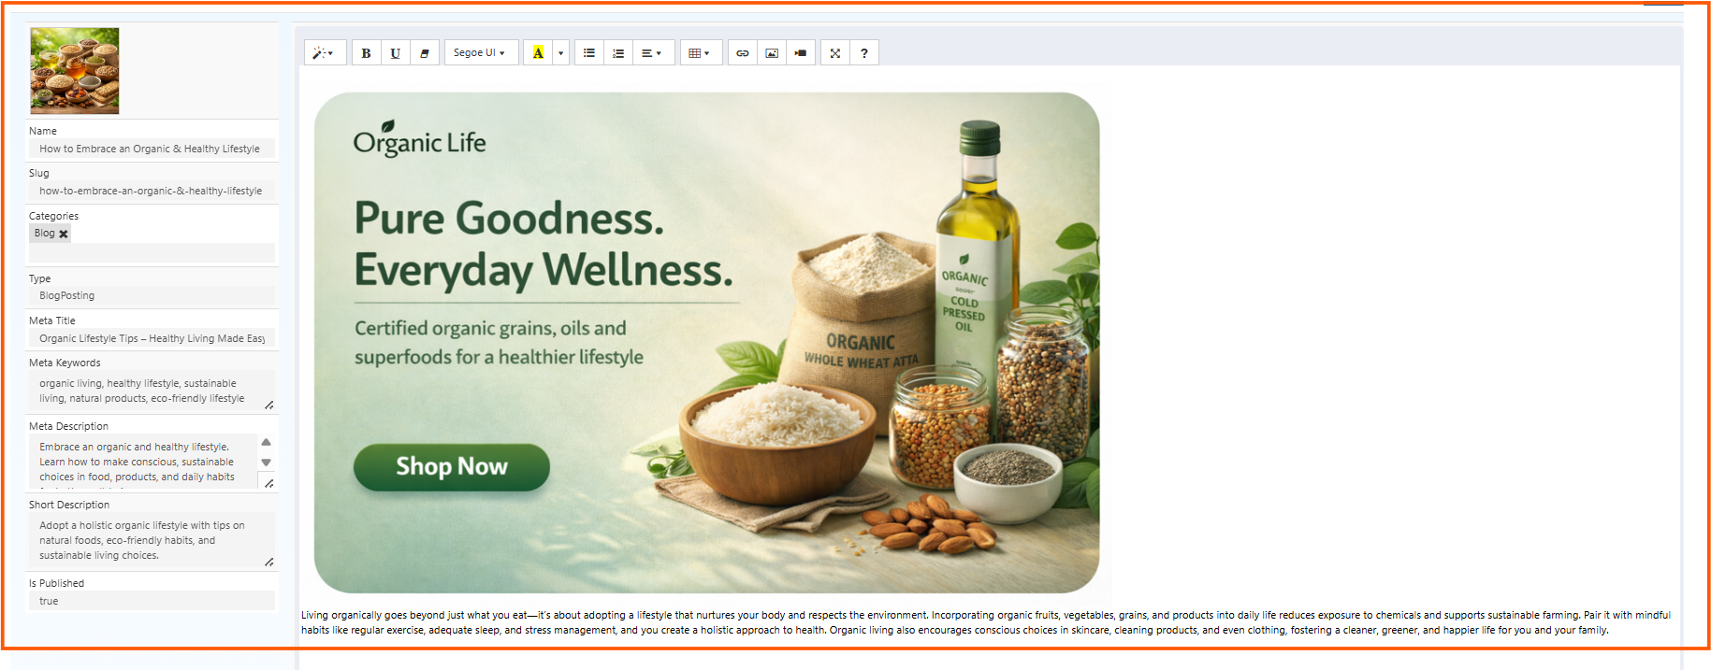This screenshot has width=1711, height=670.
Task: Click the 'Categories' label
Action: tap(53, 216)
